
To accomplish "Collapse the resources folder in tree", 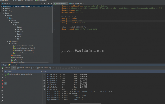I will click(x=8, y=41).
